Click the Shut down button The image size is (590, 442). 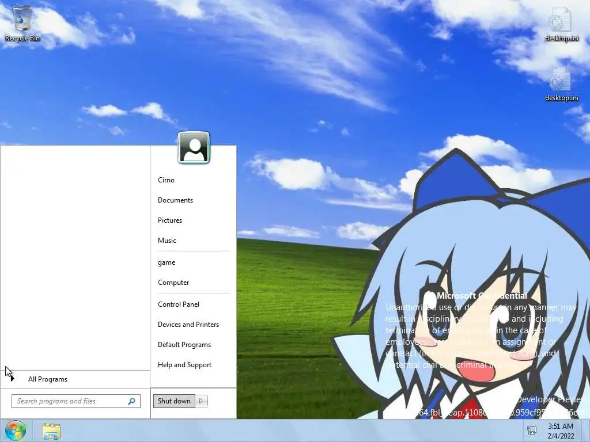(174, 401)
